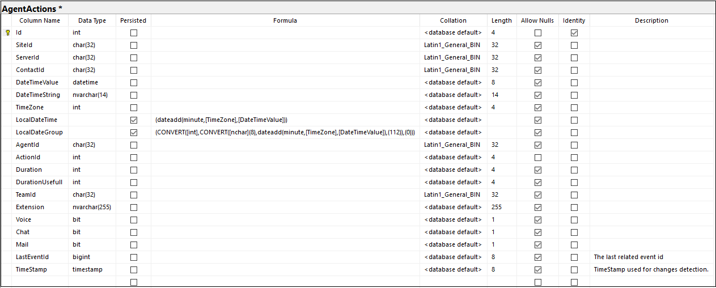This screenshot has width=716, height=288.
Task: Click the Data Type column header
Action: click(92, 20)
